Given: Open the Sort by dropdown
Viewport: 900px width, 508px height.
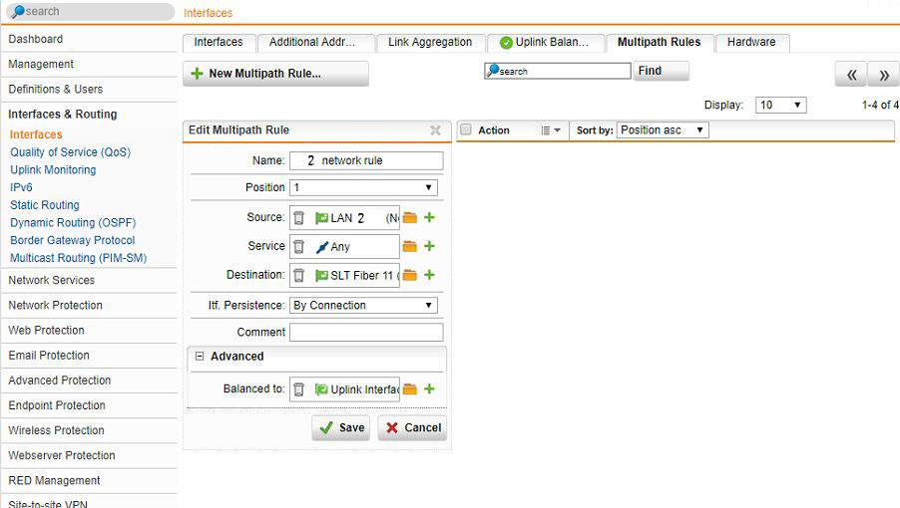Looking at the screenshot, I should (663, 130).
